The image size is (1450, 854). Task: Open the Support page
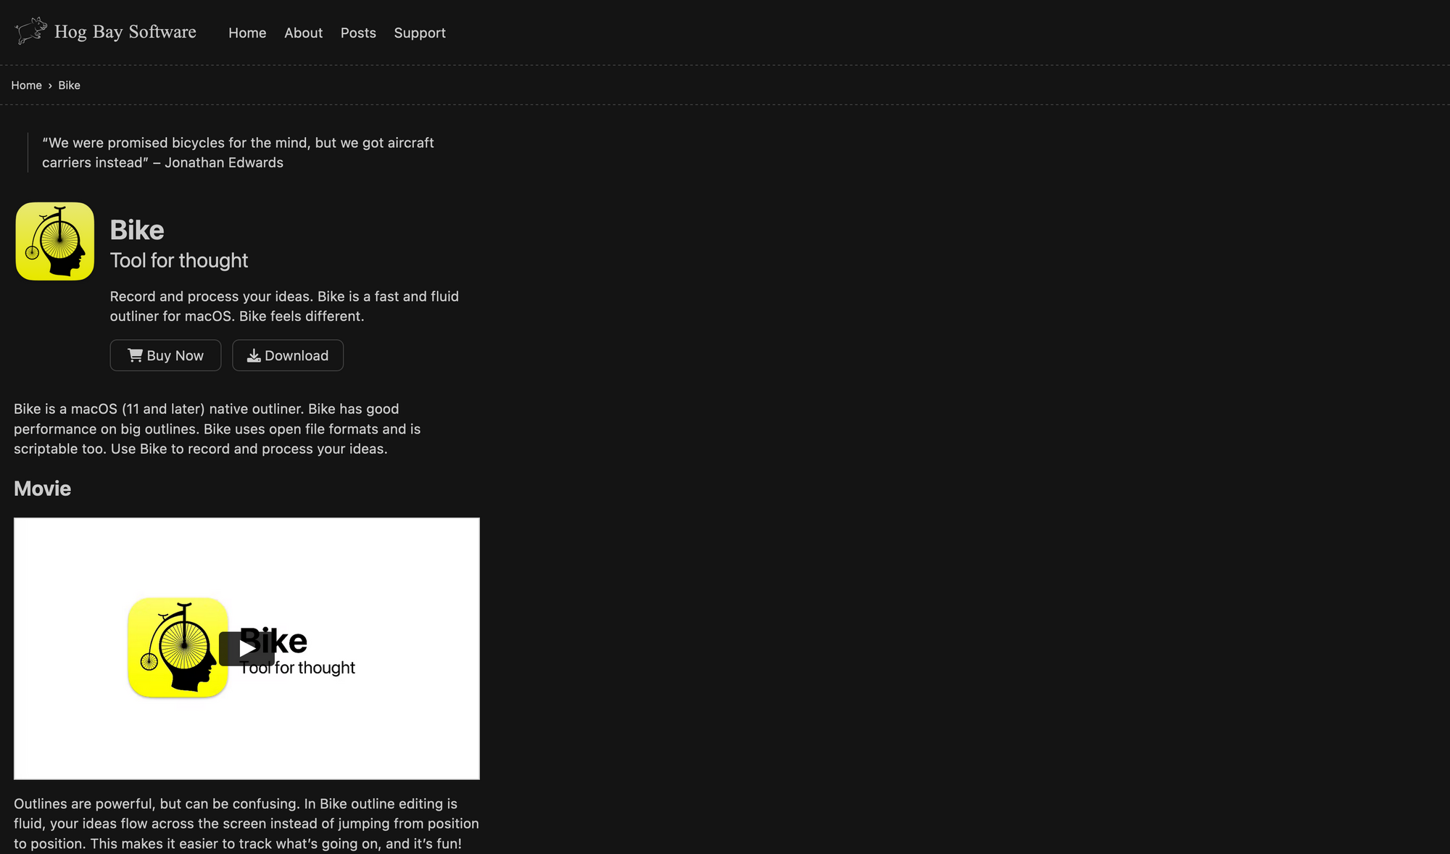420,33
